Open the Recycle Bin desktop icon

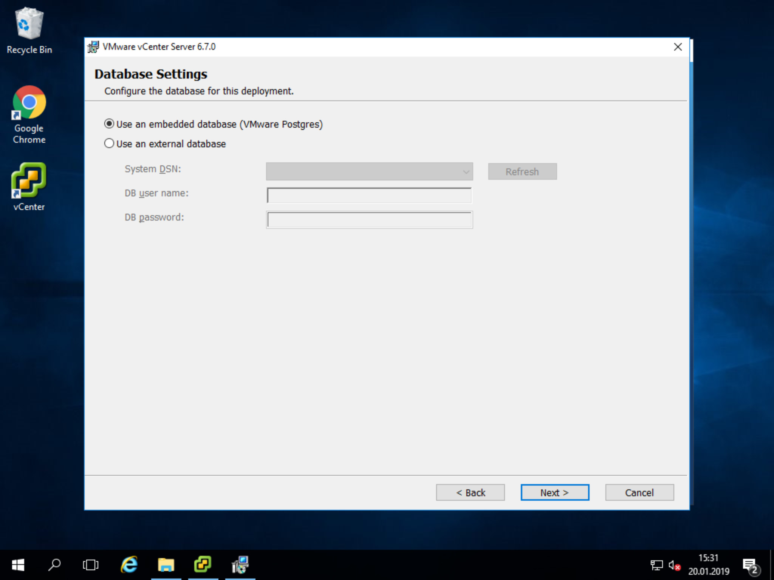(29, 30)
